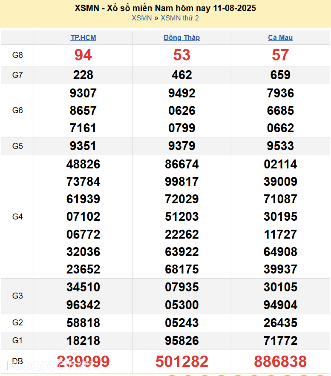Select TP.HCM G8 result 94
Viewport: 331px width, 376px height.
(83, 55)
